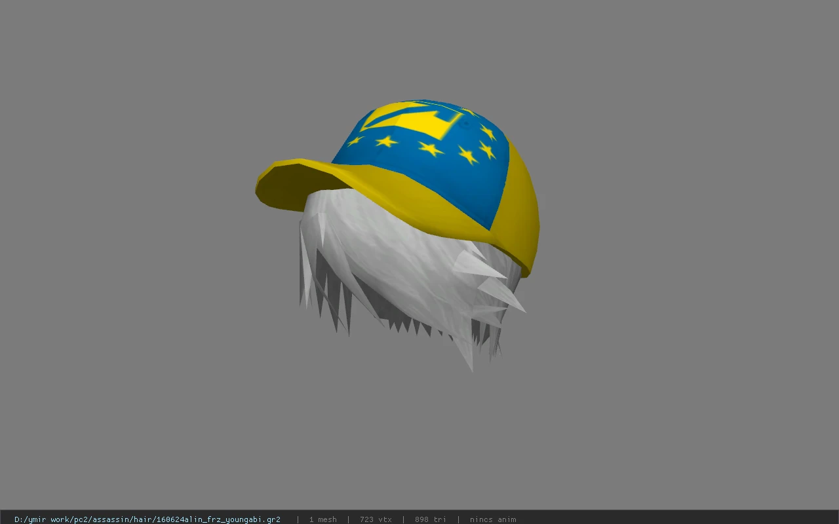Screen dimensions: 839x524
Task: Click the '723 vtx' vertex count
Action: [x=376, y=519]
